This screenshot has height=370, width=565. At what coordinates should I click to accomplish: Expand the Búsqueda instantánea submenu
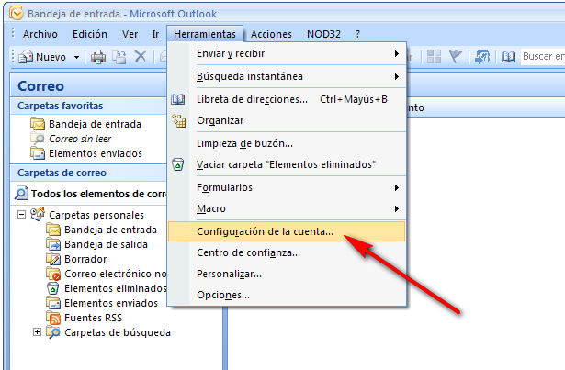tap(396, 76)
